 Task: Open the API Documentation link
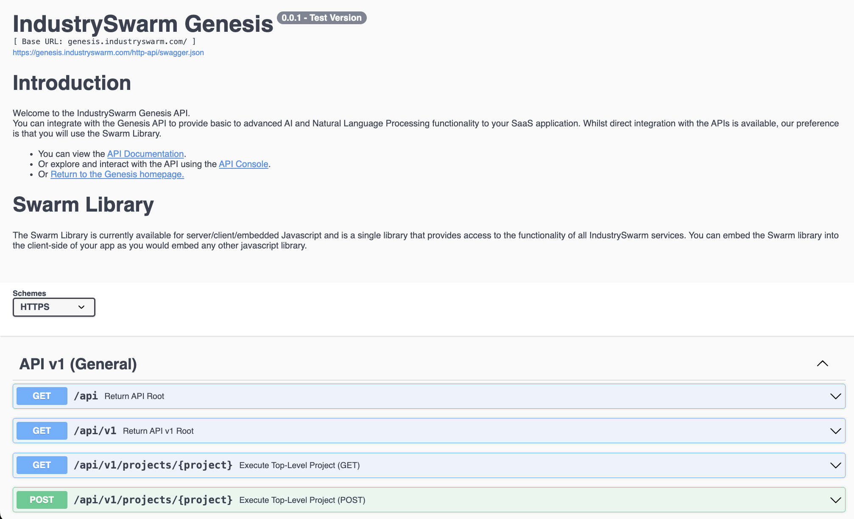tap(145, 154)
